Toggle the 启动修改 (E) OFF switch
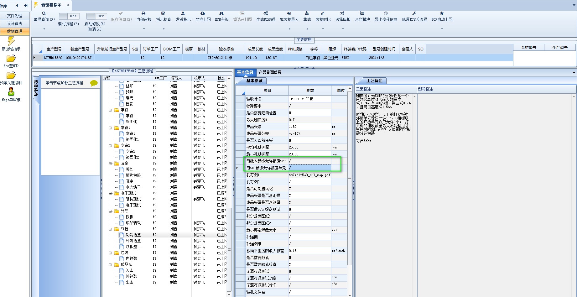The image size is (577, 297). click(x=96, y=16)
